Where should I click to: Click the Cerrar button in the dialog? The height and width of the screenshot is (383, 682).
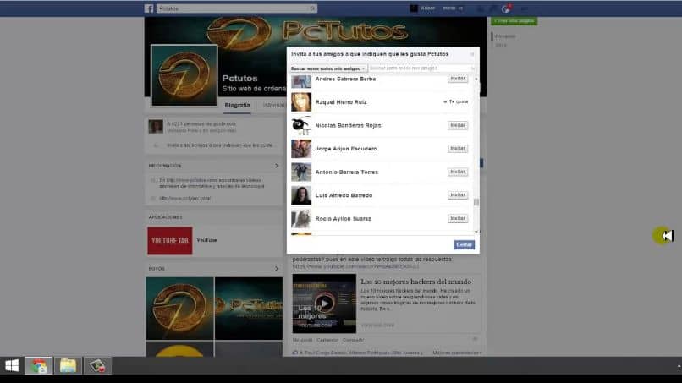coord(464,244)
